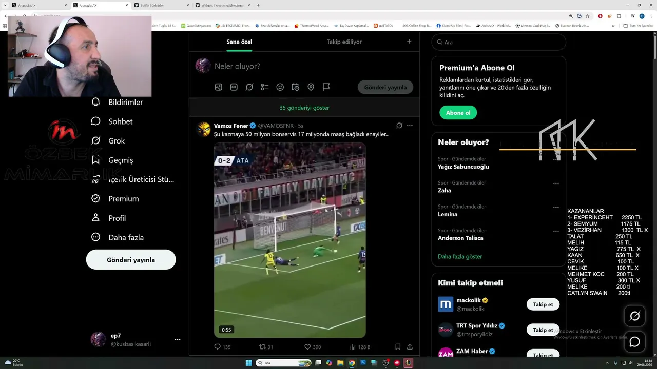657x369 pixels.
Task: Share the Vamos Fener post
Action: click(410, 347)
